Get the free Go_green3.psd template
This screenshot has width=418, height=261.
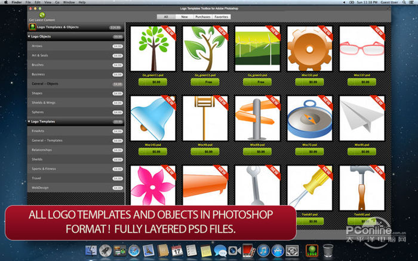[257, 82]
